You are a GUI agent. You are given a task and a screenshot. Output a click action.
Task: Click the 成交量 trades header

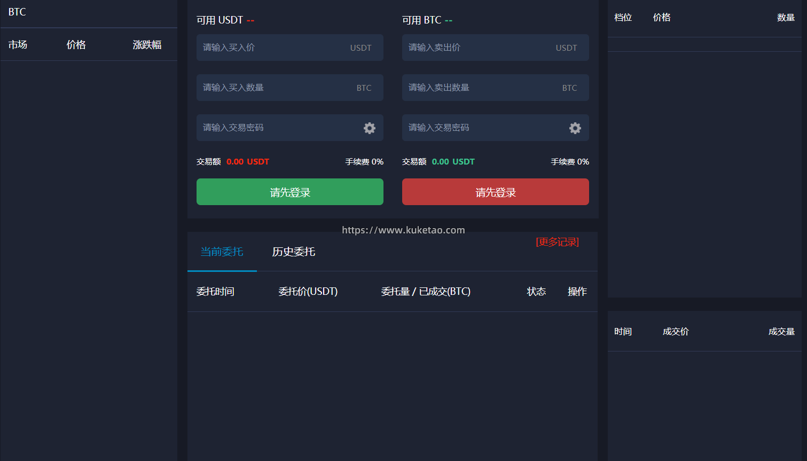point(782,332)
